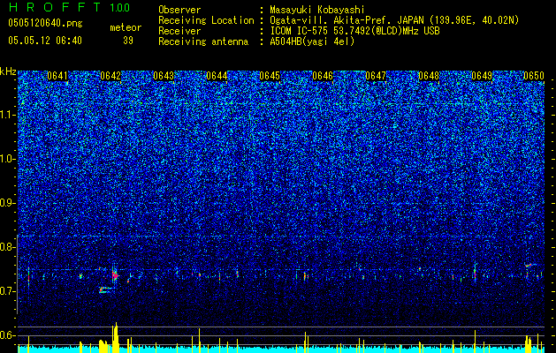The width and height of the screenshot is (556, 353).
Task: Click the 1.0 kHz axis label
Action: point(8,159)
